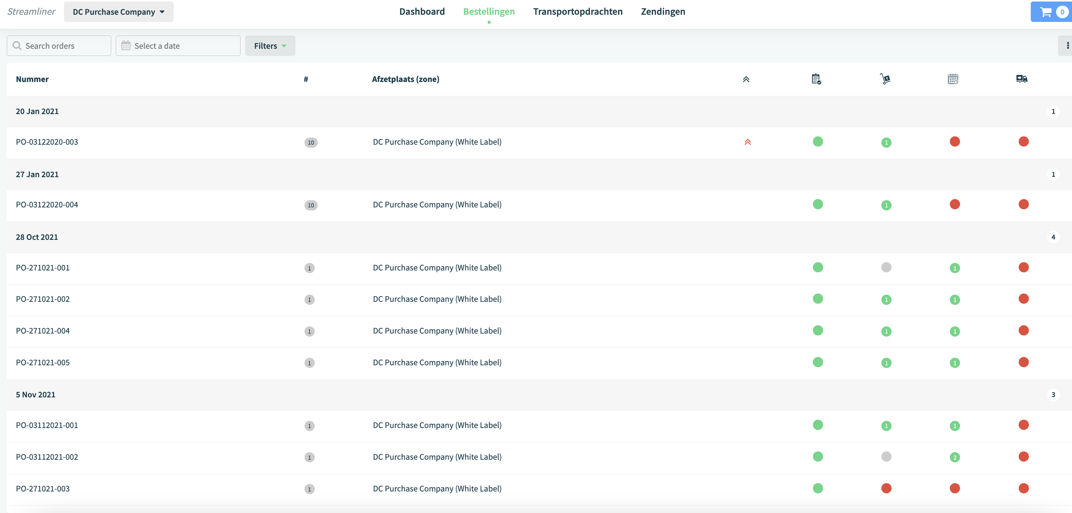Click green clipboard dot for PO-271021-001

click(818, 267)
